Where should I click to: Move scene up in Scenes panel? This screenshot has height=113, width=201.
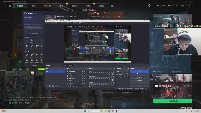56,86
